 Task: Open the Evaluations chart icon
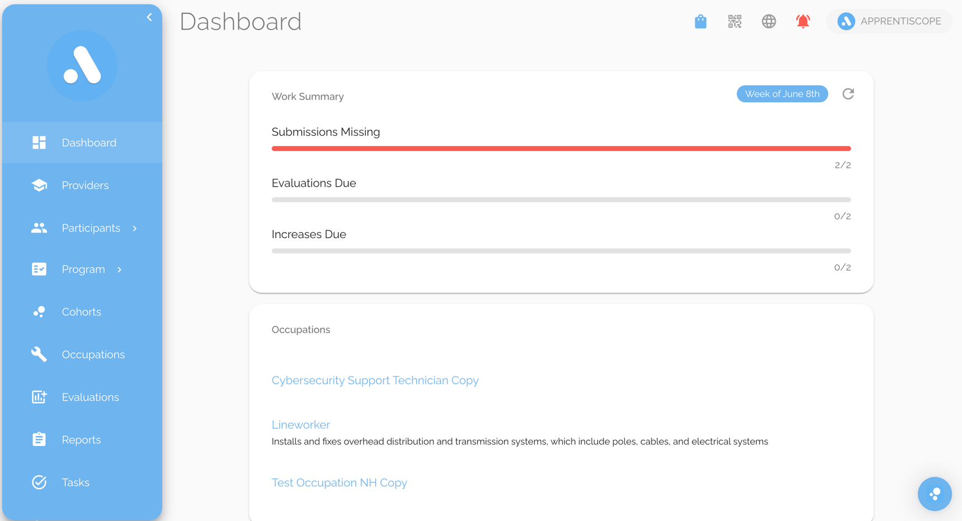[x=39, y=397]
